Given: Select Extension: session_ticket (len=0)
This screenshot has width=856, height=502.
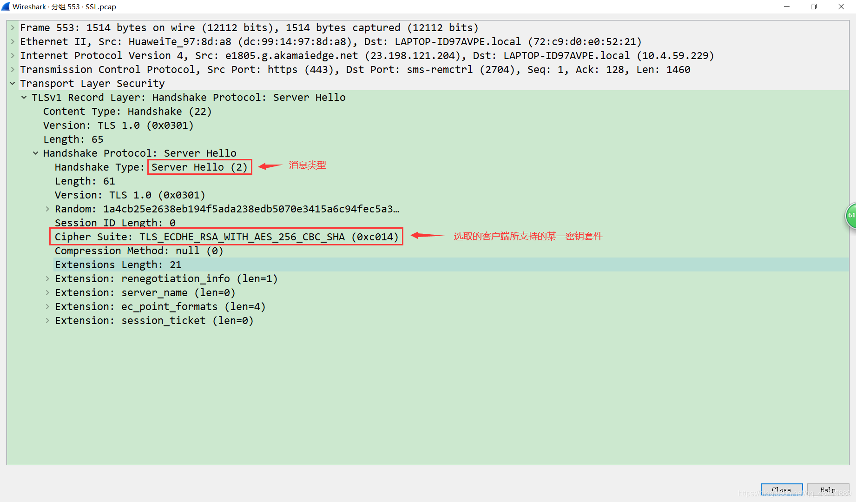Looking at the screenshot, I should pyautogui.click(x=154, y=321).
